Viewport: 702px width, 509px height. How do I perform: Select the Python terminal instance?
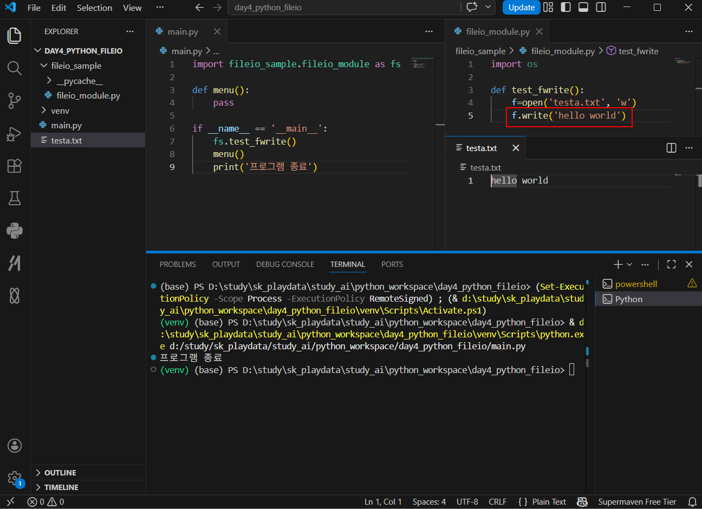tap(648, 299)
